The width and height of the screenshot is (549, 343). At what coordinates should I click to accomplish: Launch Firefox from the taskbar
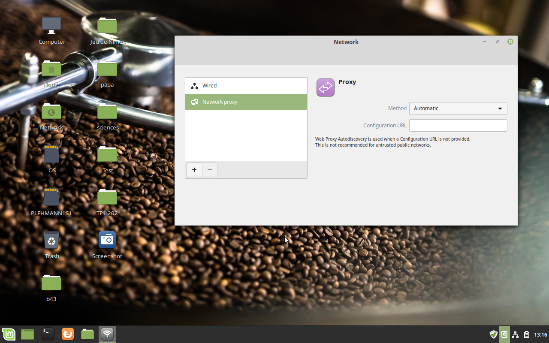(67, 334)
